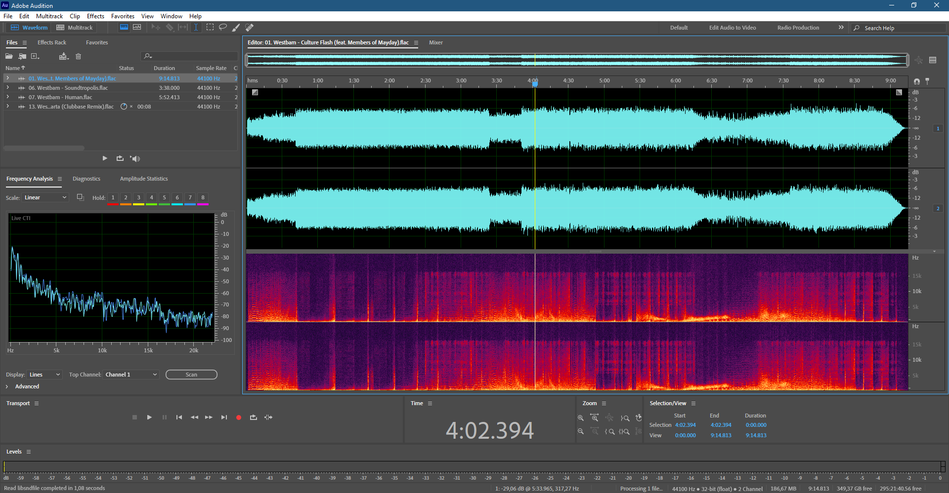Viewport: 949px width, 493px height.
Task: Click Zoom Out Full clock icon
Action: pyautogui.click(x=639, y=418)
